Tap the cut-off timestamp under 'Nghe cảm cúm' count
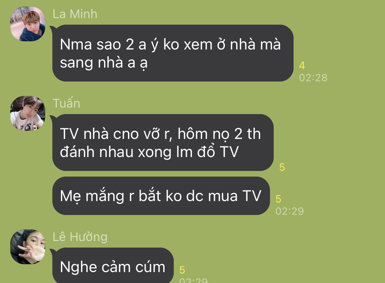 click(193, 280)
